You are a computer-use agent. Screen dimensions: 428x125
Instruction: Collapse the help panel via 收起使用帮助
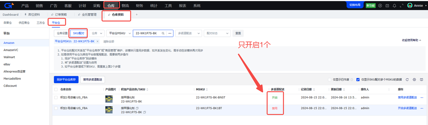pos(412,40)
